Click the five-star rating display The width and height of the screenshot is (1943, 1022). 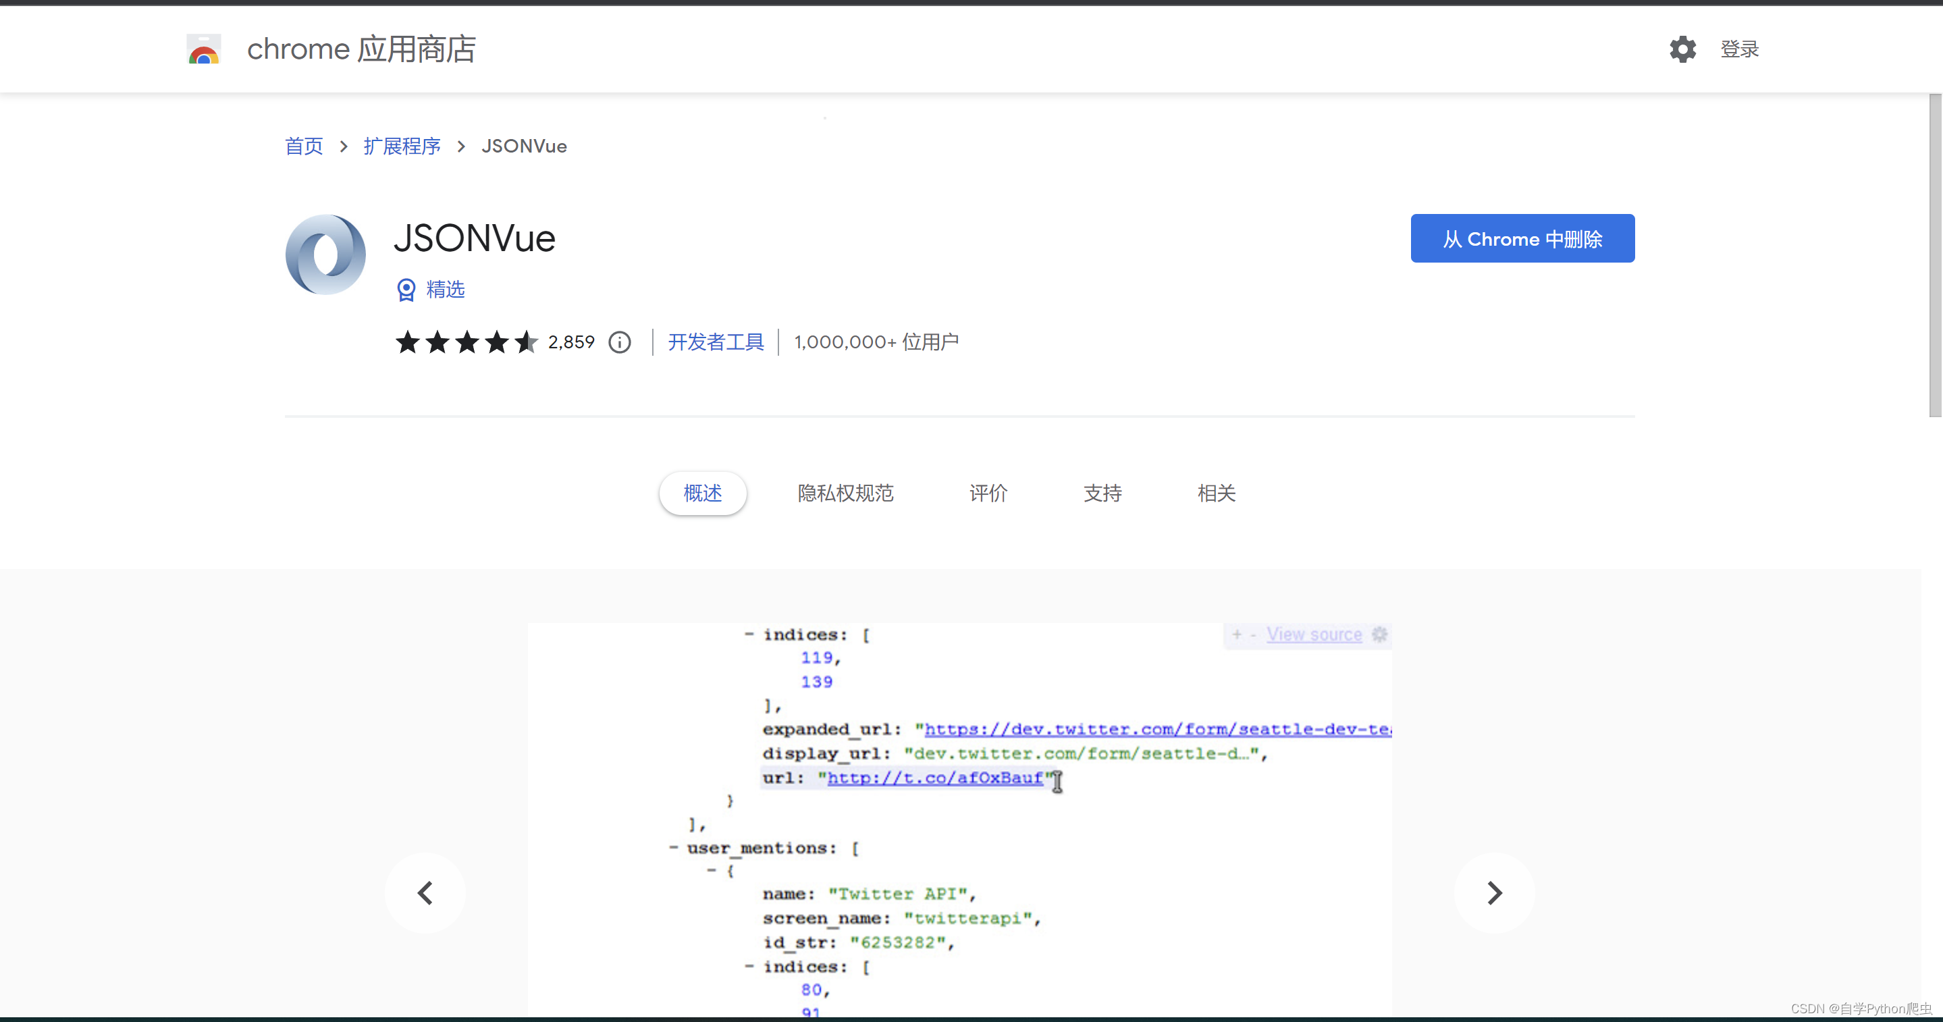(x=466, y=342)
